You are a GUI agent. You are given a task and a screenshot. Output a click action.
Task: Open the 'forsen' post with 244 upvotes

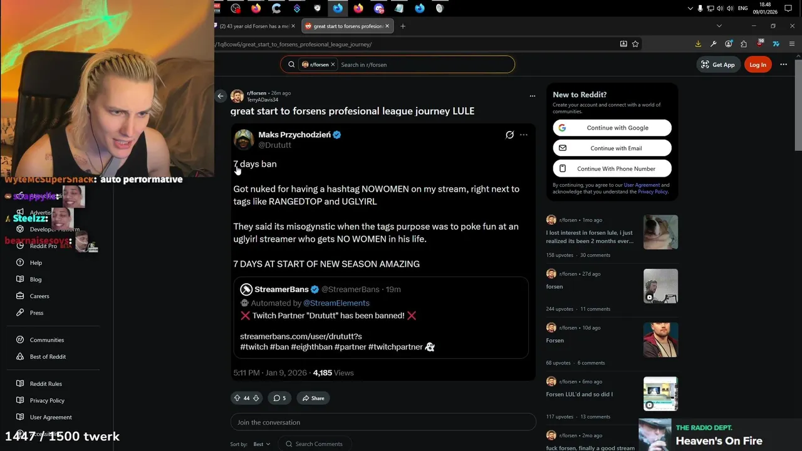555,287
